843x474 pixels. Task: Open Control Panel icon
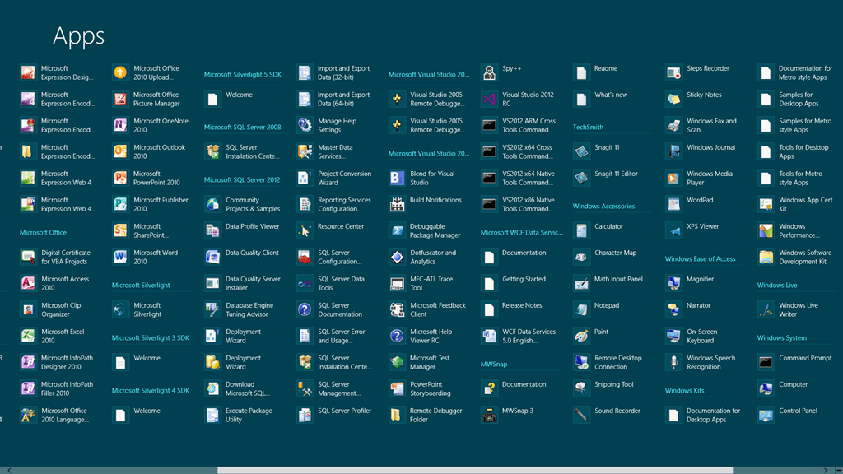pyautogui.click(x=766, y=415)
